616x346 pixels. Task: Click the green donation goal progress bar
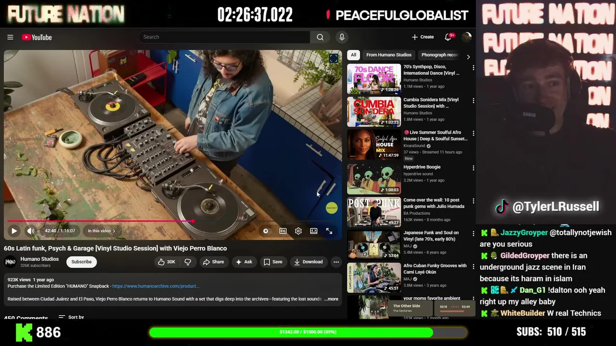(308, 332)
